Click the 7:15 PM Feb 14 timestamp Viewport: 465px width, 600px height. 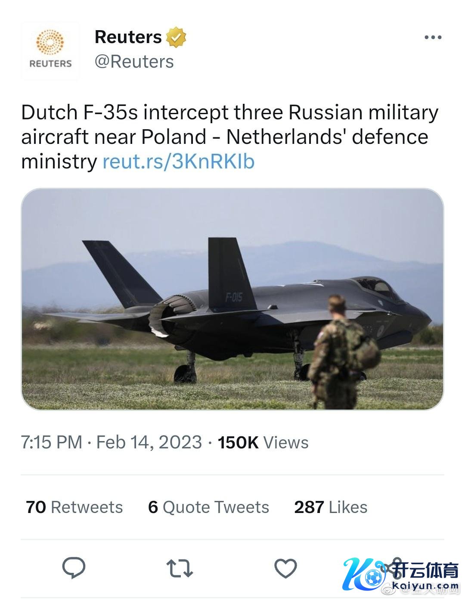tap(111, 442)
